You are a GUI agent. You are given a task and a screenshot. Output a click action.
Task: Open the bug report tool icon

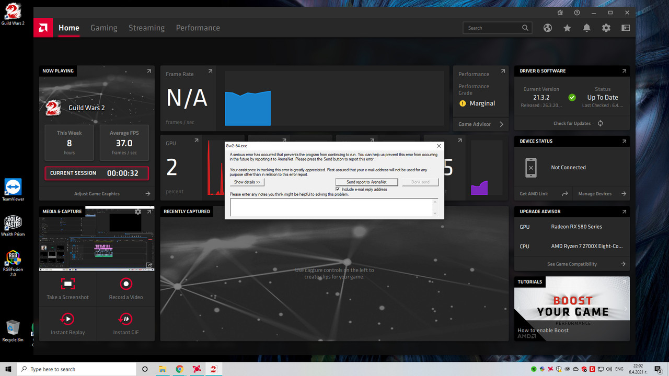(x=560, y=13)
